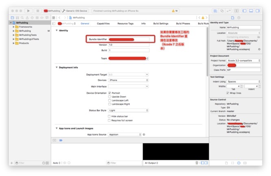Toggle the Debug area panel
The width and height of the screenshot is (271, 176).
click(251, 11)
